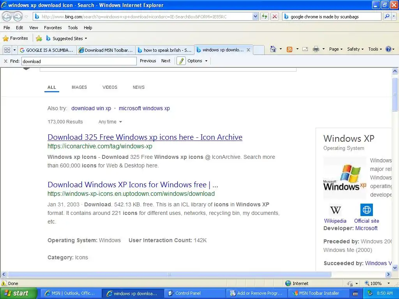
Task: Click Microsoft developer link
Action: [366, 228]
